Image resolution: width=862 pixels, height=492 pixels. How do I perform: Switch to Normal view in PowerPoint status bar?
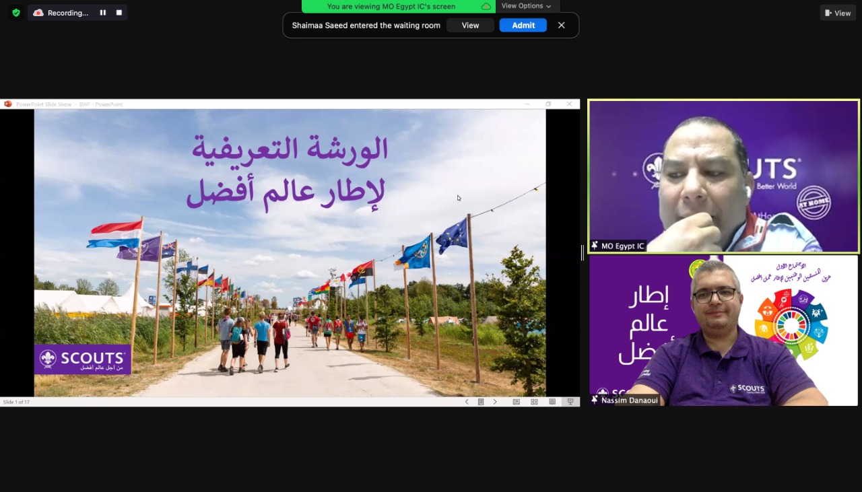click(x=517, y=402)
